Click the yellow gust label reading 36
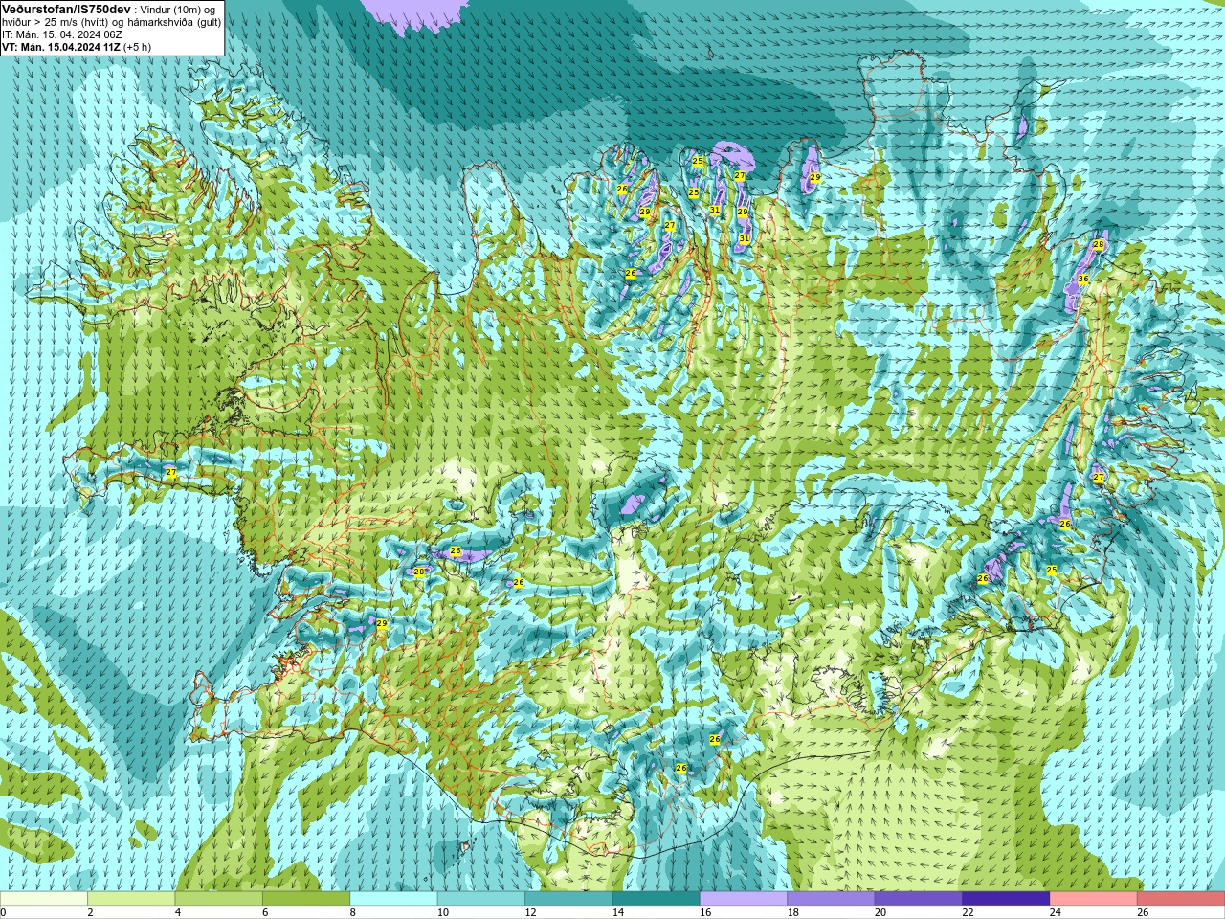1225x919 pixels. 1083,279
